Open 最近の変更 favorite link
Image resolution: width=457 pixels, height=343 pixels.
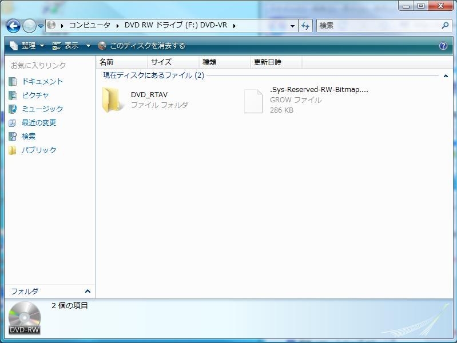(x=39, y=123)
